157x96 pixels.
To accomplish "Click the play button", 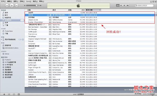I will [12, 5].
